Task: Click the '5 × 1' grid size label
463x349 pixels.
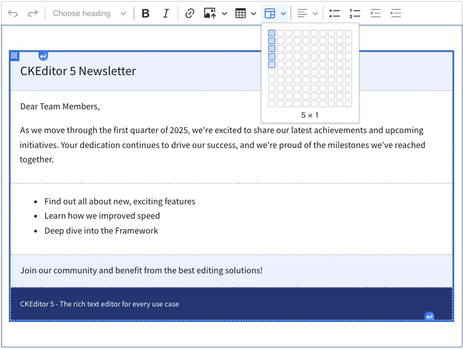Action: point(310,115)
